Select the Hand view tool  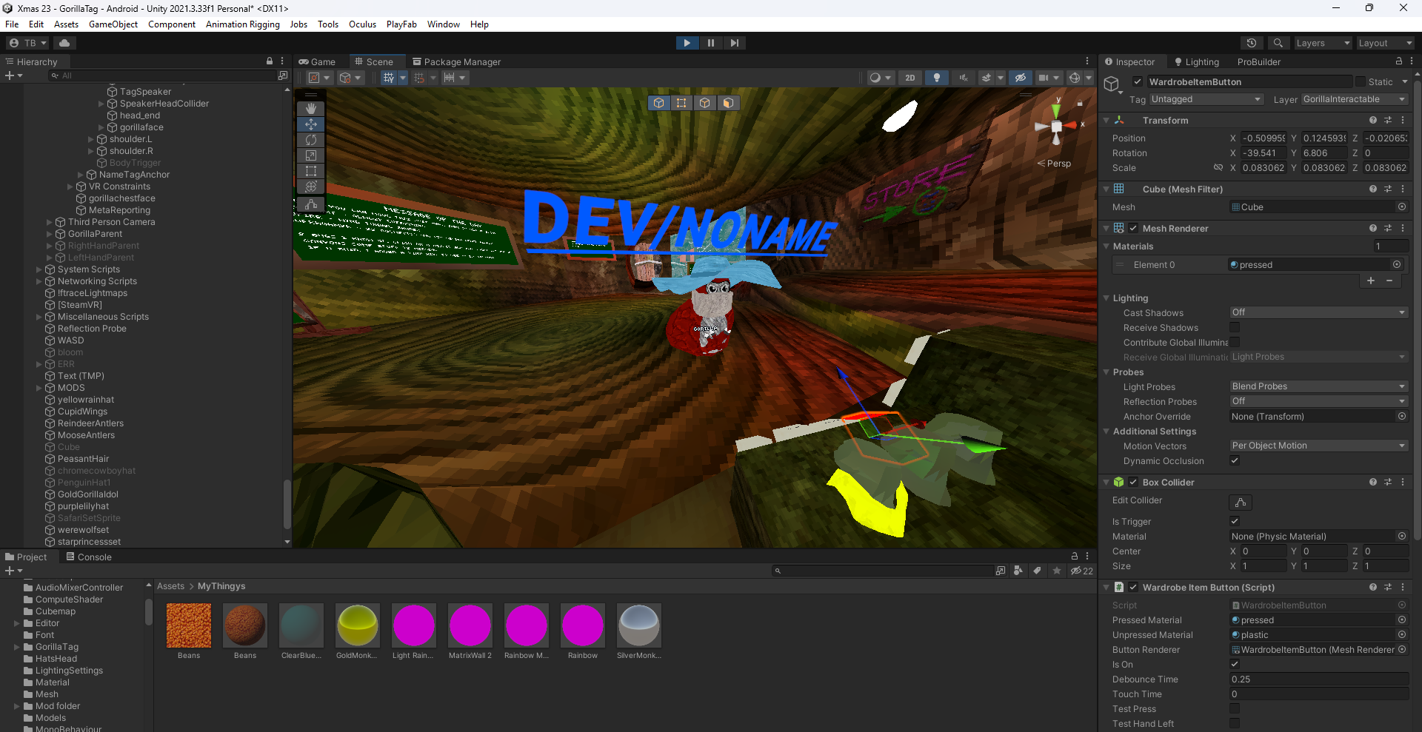(x=311, y=109)
